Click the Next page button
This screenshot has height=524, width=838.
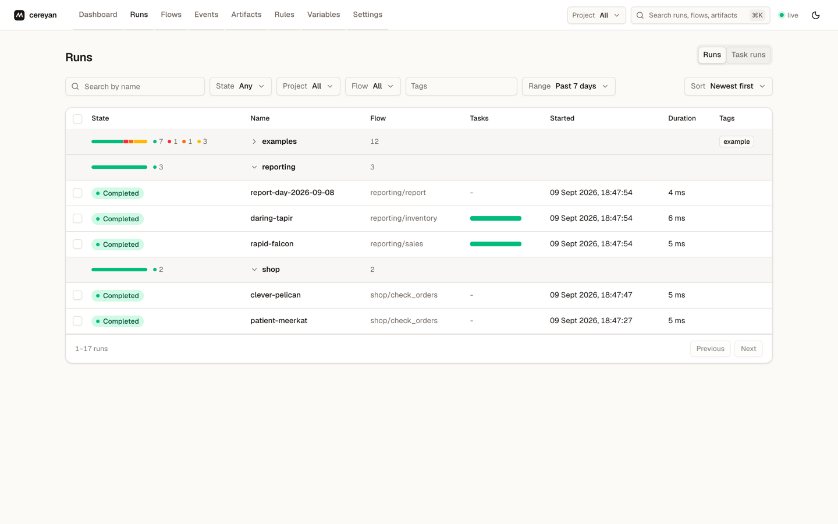tap(748, 349)
